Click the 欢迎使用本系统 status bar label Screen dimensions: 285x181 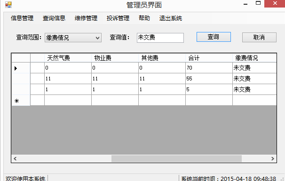coord(25,178)
